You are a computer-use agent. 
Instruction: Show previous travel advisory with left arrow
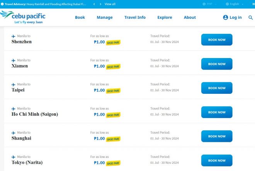94,4
